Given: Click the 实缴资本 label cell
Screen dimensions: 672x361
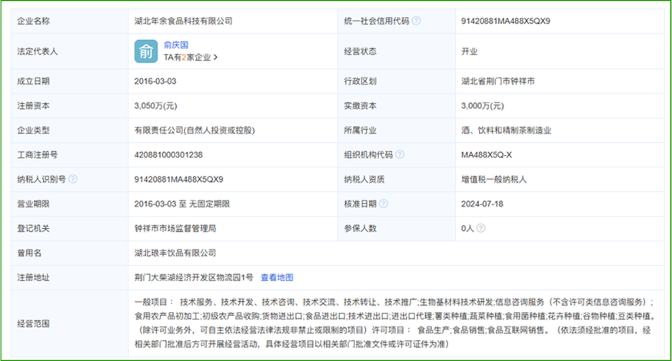Looking at the screenshot, I should coord(397,106).
